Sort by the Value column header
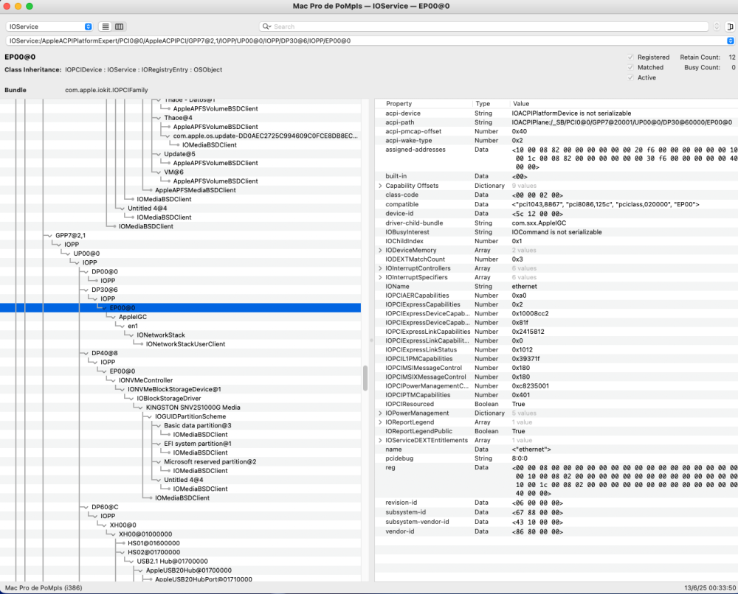Image resolution: width=738 pixels, height=594 pixels. 521,104
